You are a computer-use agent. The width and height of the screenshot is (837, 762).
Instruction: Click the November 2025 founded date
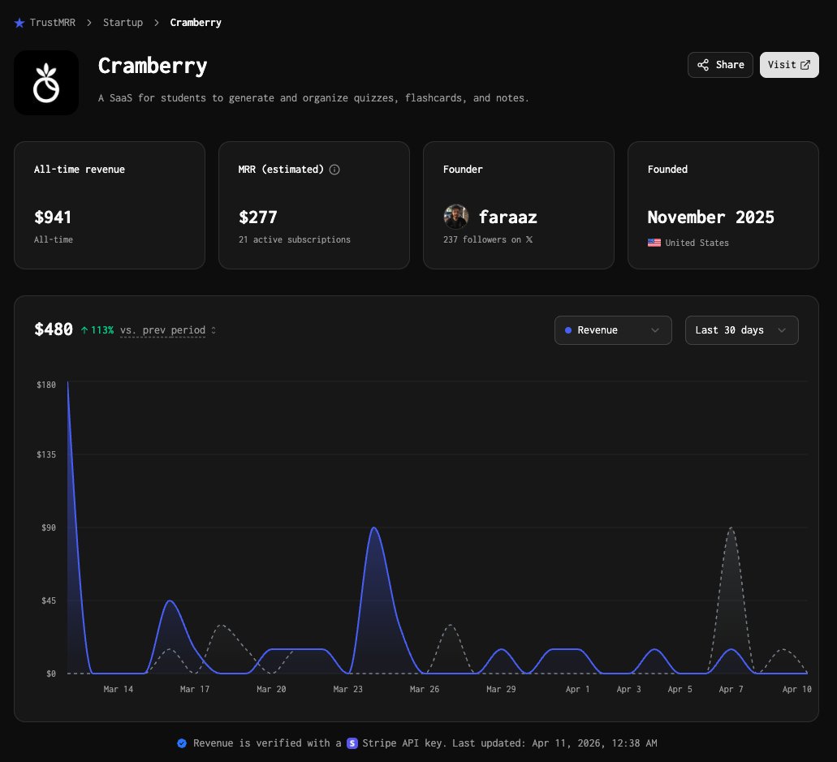tap(710, 217)
